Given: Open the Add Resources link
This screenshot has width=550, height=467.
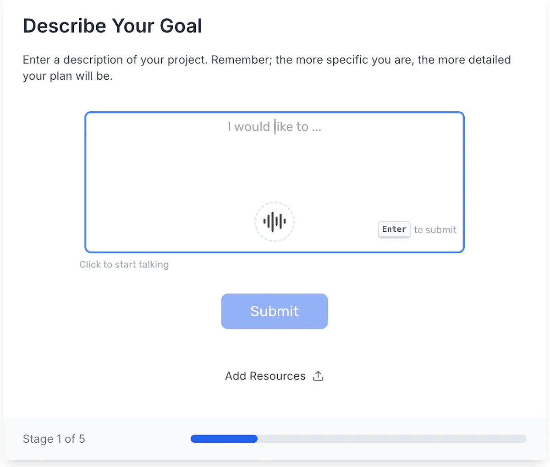Looking at the screenshot, I should tap(275, 376).
